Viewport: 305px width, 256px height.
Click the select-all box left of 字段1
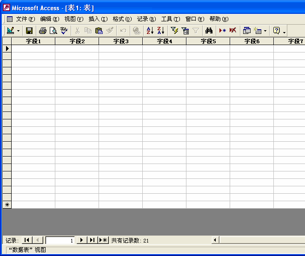coord(7,41)
